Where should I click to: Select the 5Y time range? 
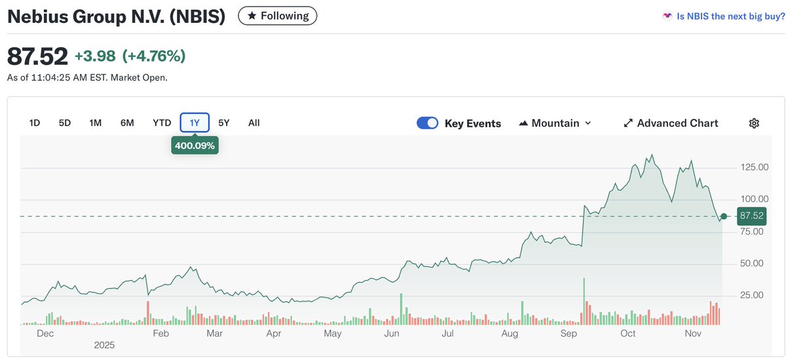point(224,122)
